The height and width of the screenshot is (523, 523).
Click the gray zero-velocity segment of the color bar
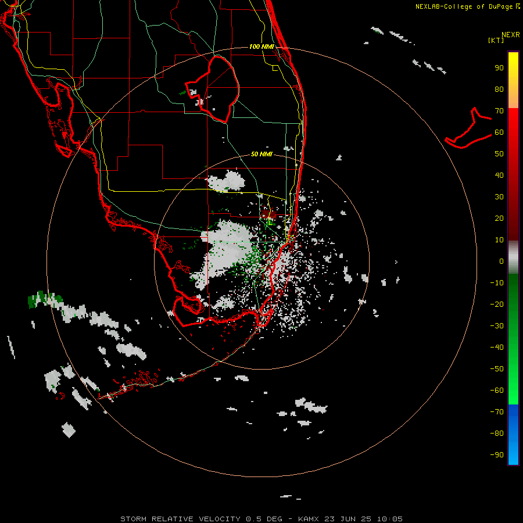(x=513, y=257)
